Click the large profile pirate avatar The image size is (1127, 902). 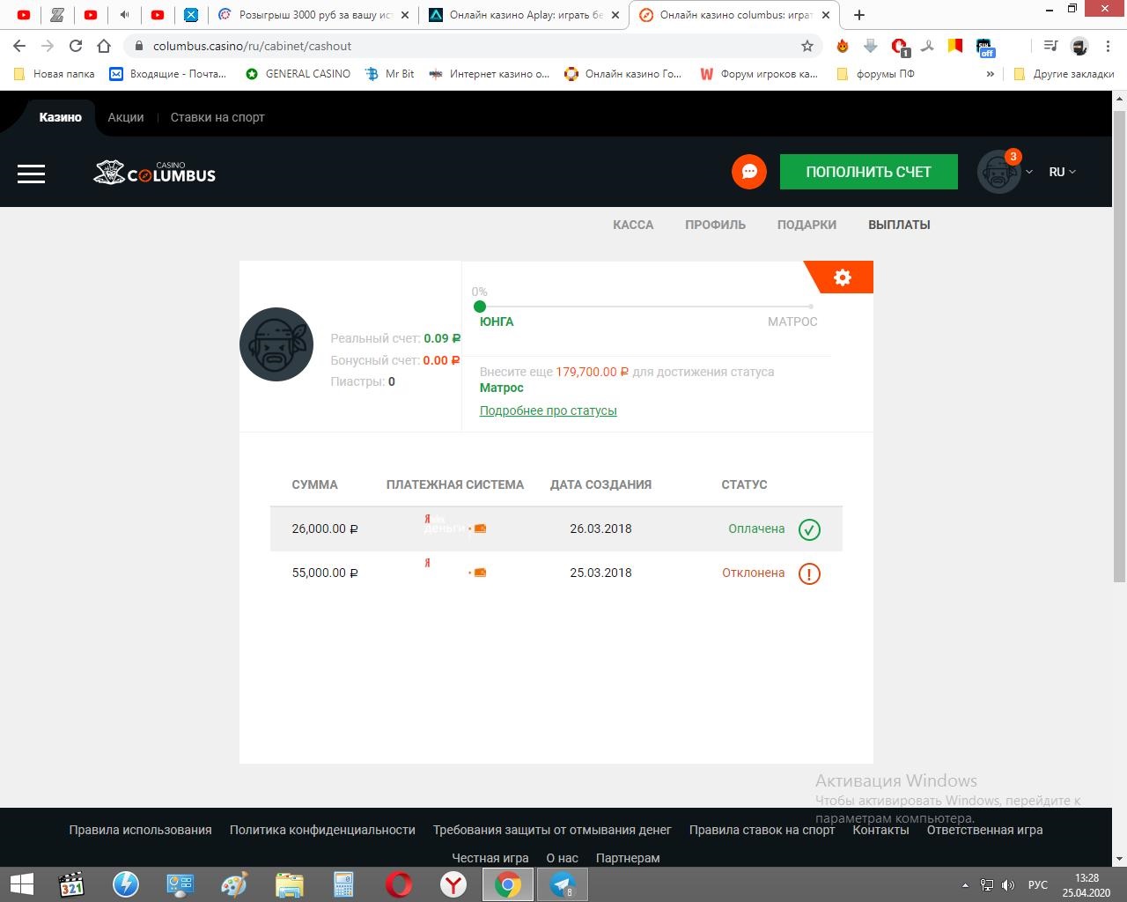(x=276, y=344)
